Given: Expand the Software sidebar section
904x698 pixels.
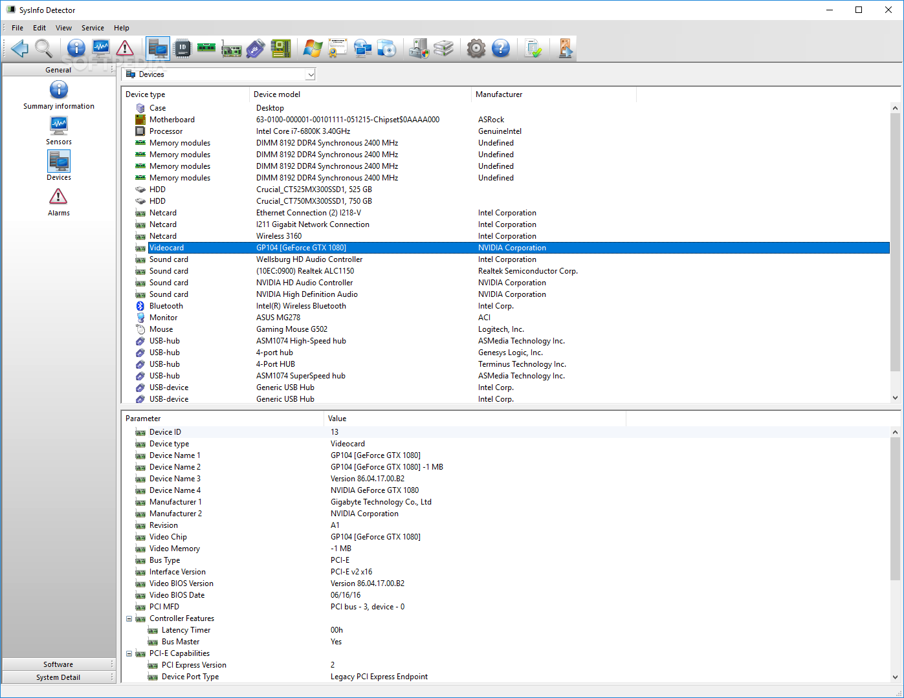Looking at the screenshot, I should (58, 664).
